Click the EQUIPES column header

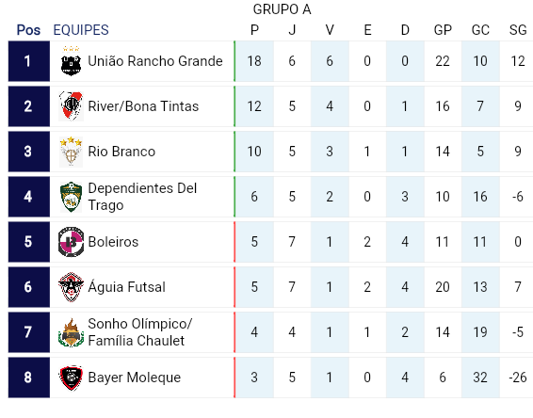[x=81, y=30]
